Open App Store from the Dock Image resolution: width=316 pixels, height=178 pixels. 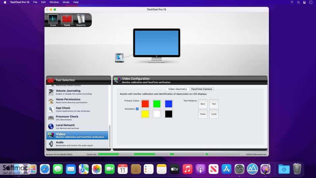[x=226, y=169]
